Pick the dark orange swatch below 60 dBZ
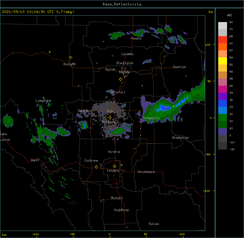This screenshot has width=244, height=238. click(x=222, y=47)
